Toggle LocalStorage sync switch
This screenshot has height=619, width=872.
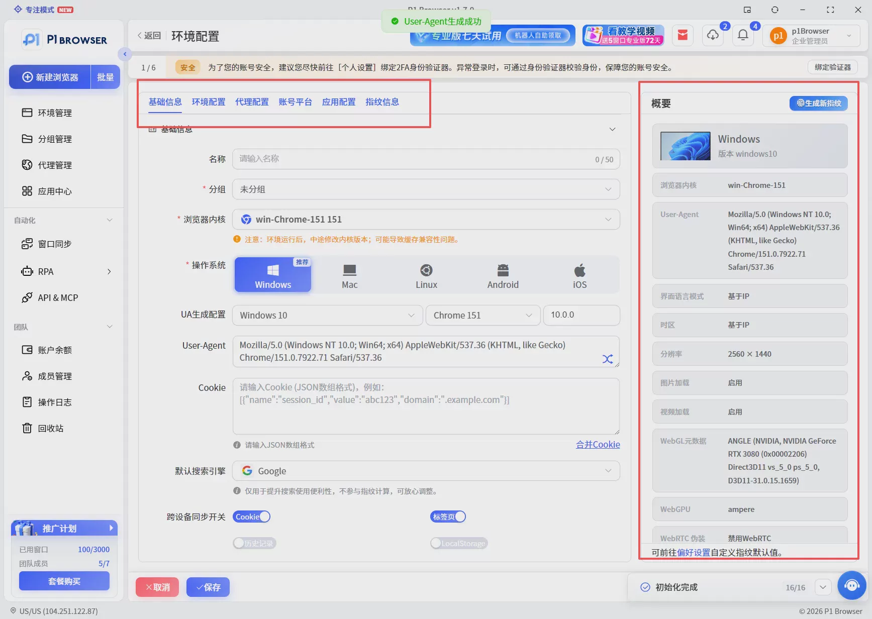[x=459, y=543]
